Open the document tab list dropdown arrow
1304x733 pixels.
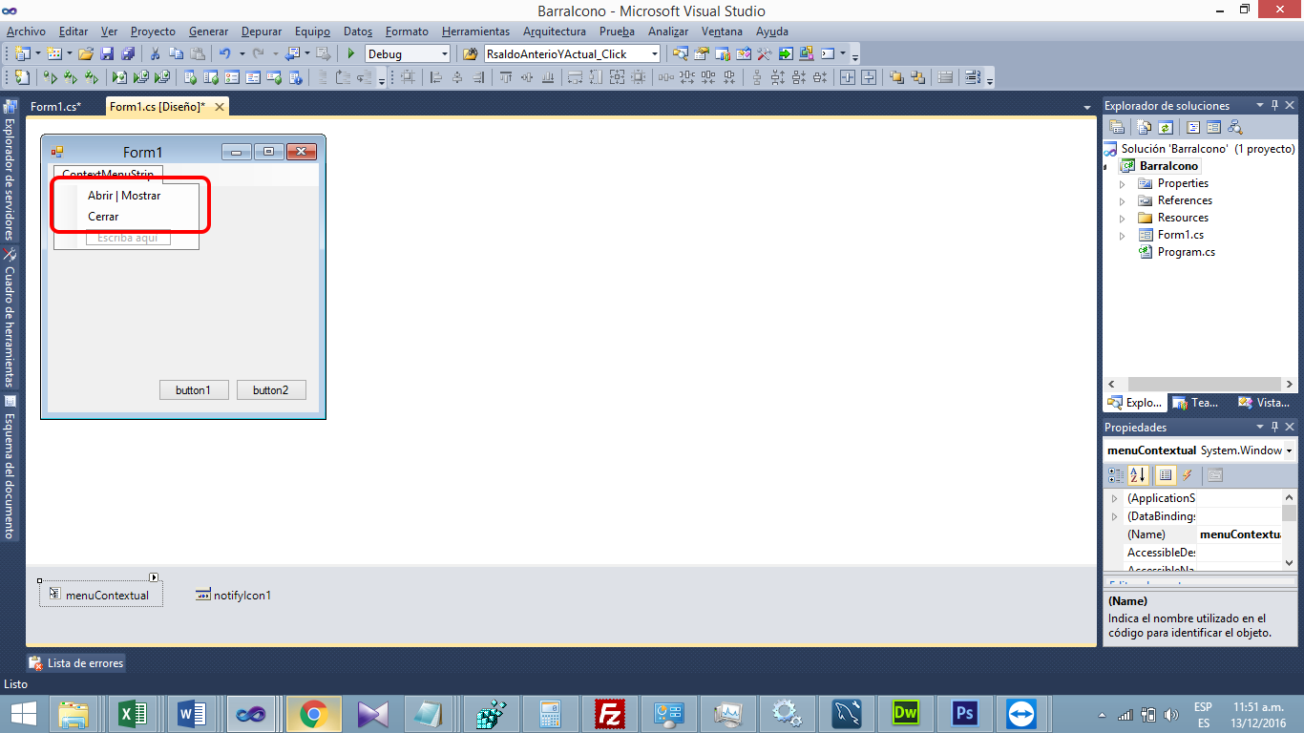[1087, 107]
